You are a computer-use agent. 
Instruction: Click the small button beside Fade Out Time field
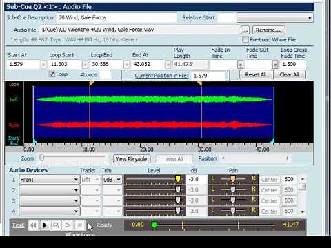(x=275, y=65)
